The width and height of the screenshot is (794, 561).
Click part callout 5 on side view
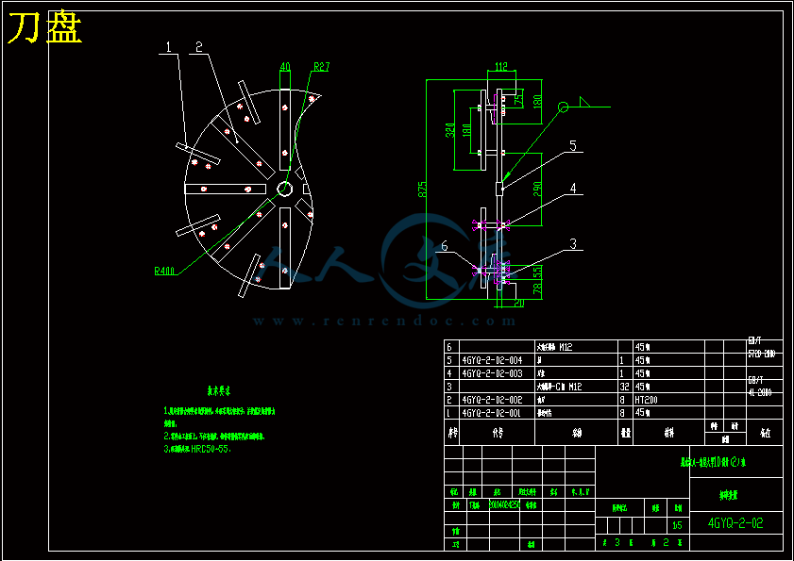tap(573, 146)
